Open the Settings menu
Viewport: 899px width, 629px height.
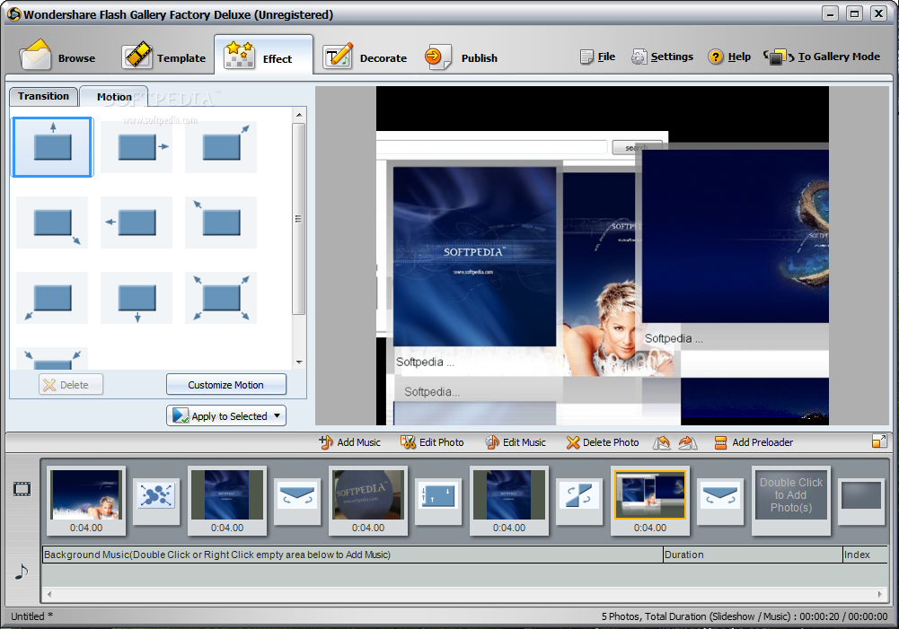[662, 57]
